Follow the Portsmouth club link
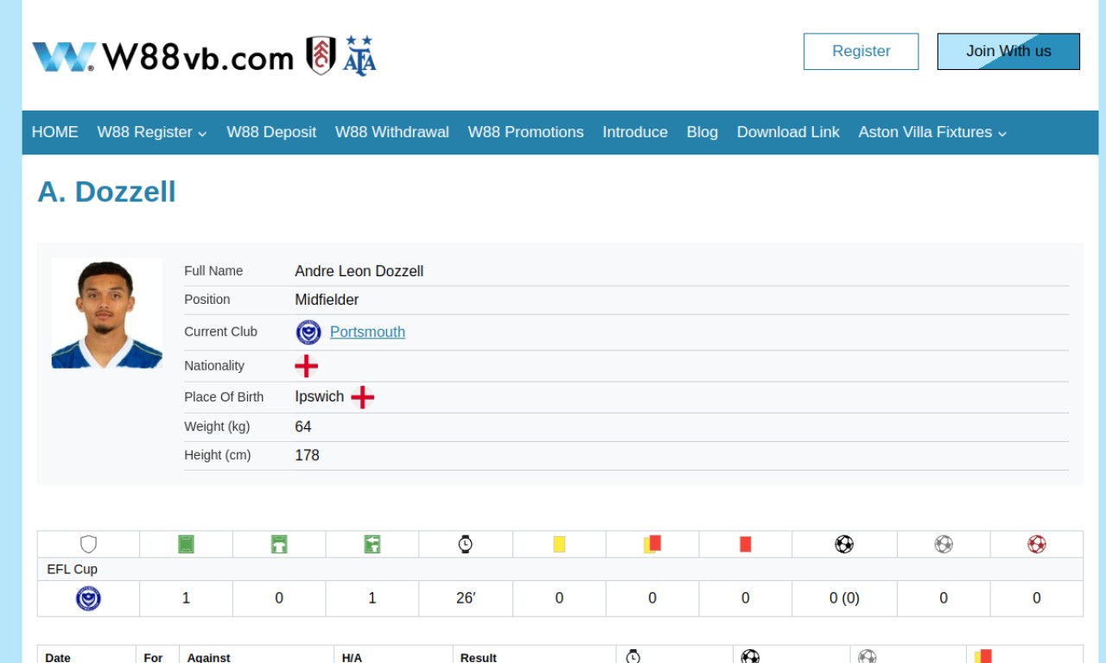 [367, 332]
